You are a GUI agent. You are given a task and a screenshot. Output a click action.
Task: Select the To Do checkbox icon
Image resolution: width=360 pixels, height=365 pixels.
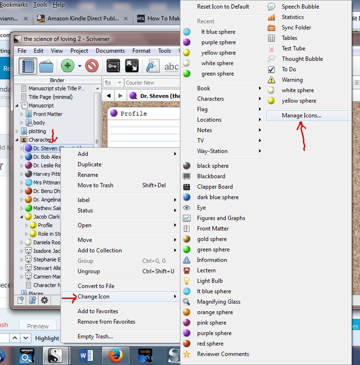click(x=289, y=69)
